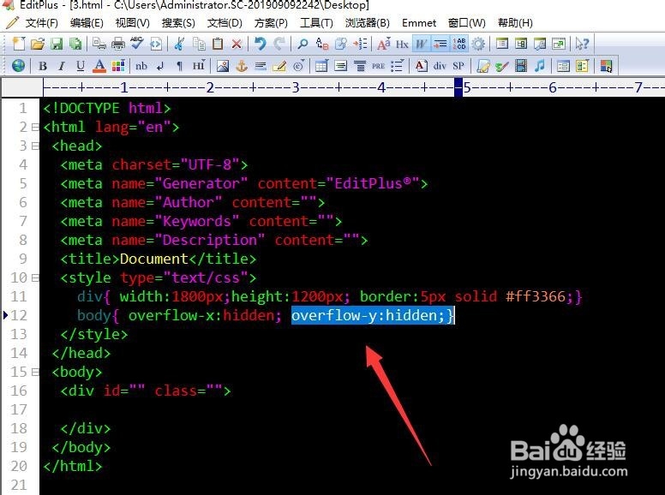Click the Copy icon
Screen dimensions: 665x495
coord(199,44)
